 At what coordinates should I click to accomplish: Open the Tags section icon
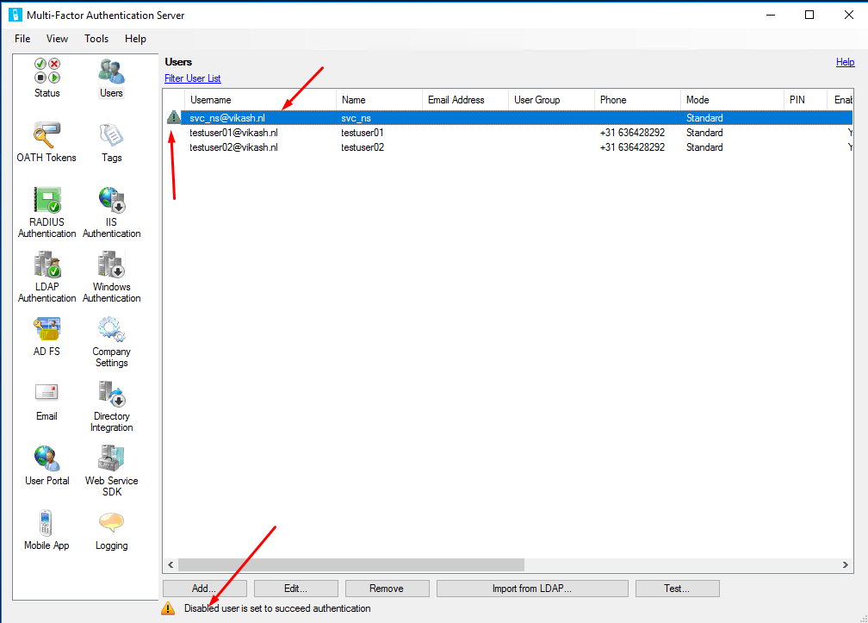pos(111,135)
